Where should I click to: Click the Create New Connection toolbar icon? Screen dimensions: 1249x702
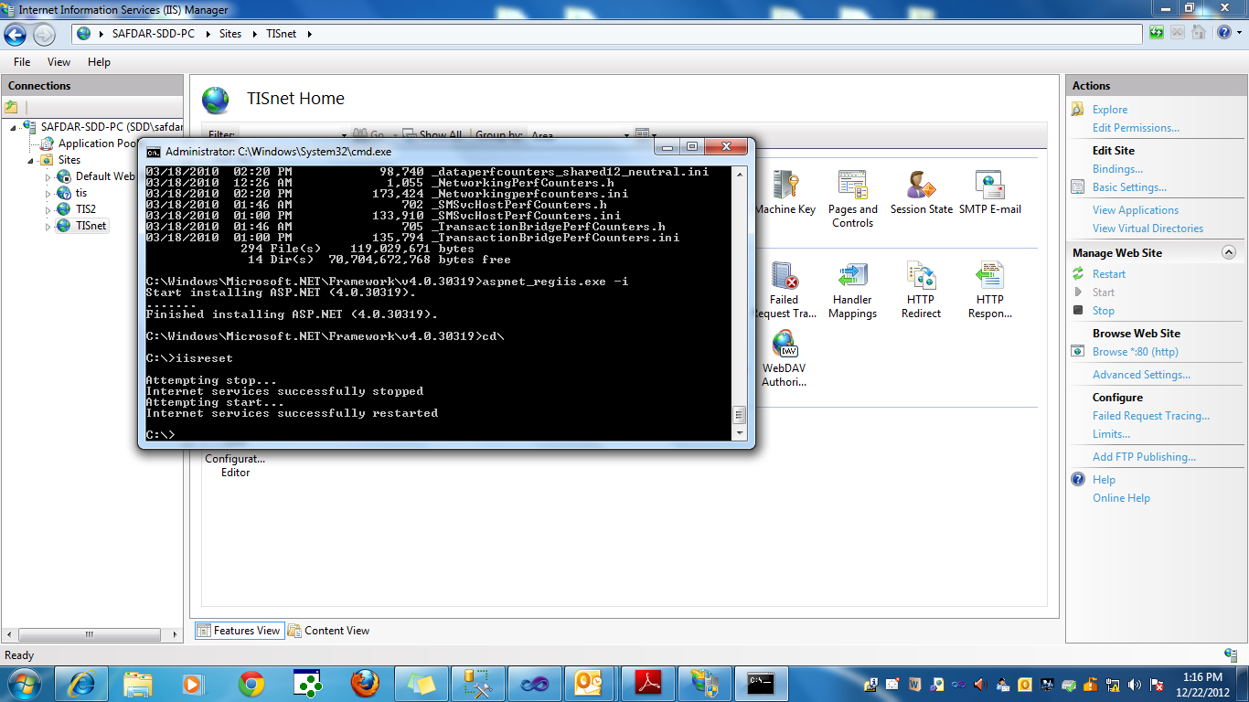(11, 107)
